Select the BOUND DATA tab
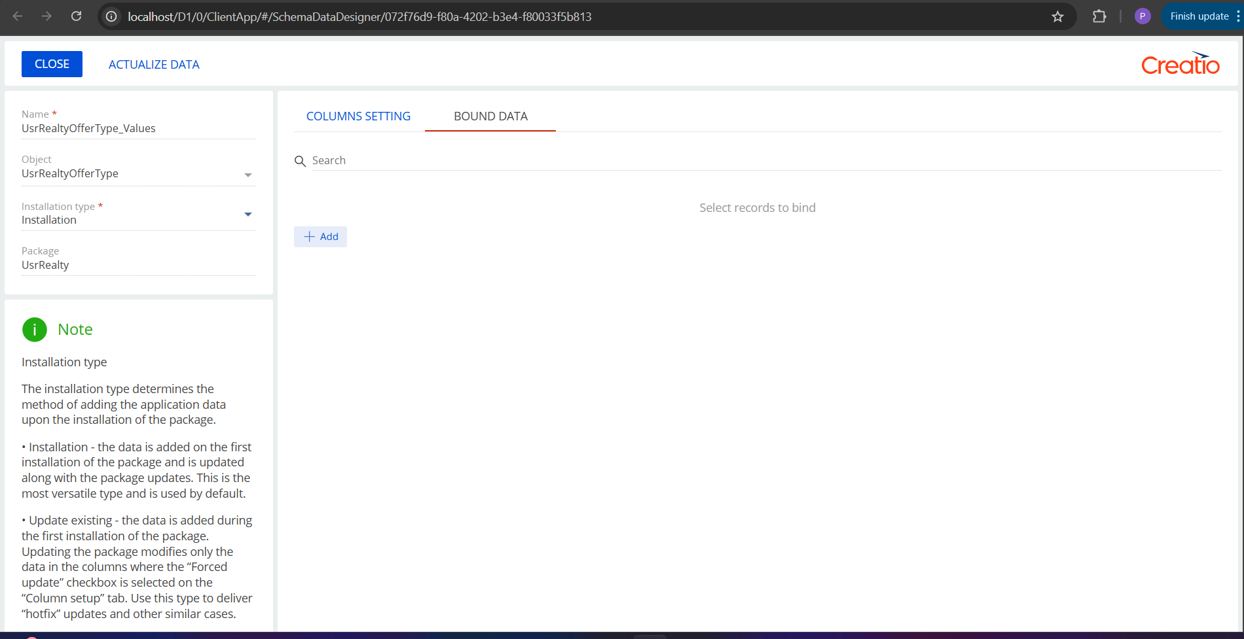The height and width of the screenshot is (639, 1244). pyautogui.click(x=490, y=116)
